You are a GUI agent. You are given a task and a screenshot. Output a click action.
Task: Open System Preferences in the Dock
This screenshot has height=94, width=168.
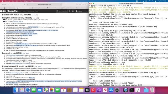[x=117, y=90]
